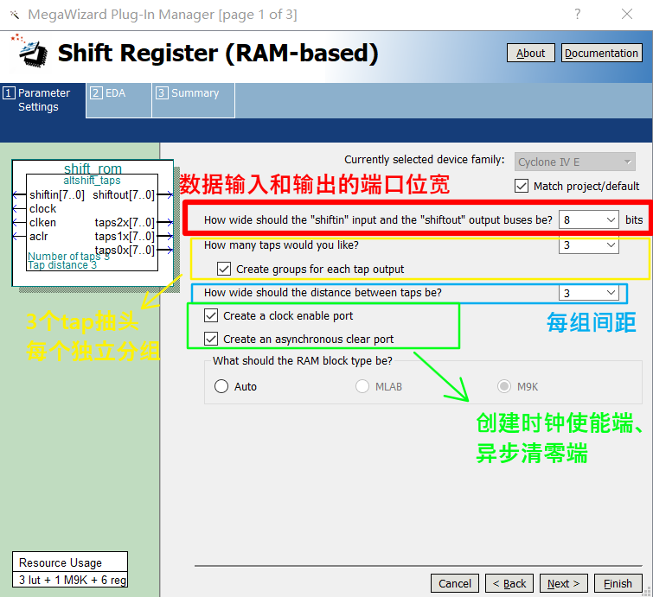Toggle Create an asynchronous clear port checkbox
The height and width of the screenshot is (597, 653).
point(211,339)
